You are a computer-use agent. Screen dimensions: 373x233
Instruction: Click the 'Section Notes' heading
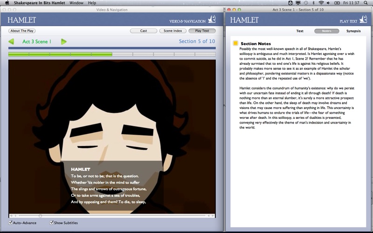click(x=256, y=43)
